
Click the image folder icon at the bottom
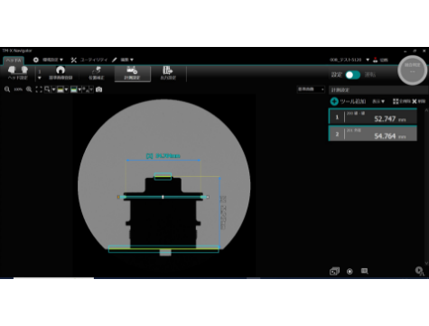click(334, 271)
